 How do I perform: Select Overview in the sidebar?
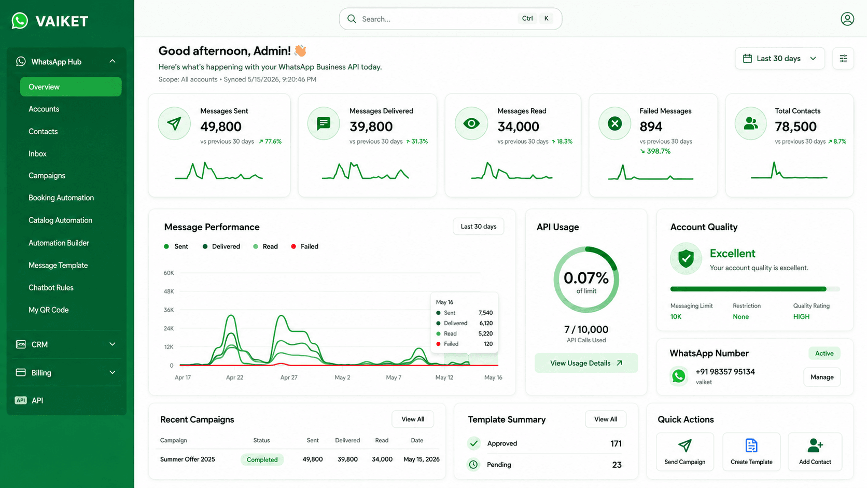[x=71, y=87]
